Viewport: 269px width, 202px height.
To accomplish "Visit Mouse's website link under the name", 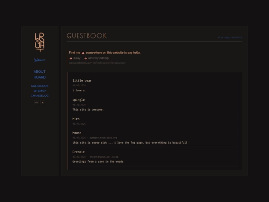I will pyautogui.click(x=103, y=138).
